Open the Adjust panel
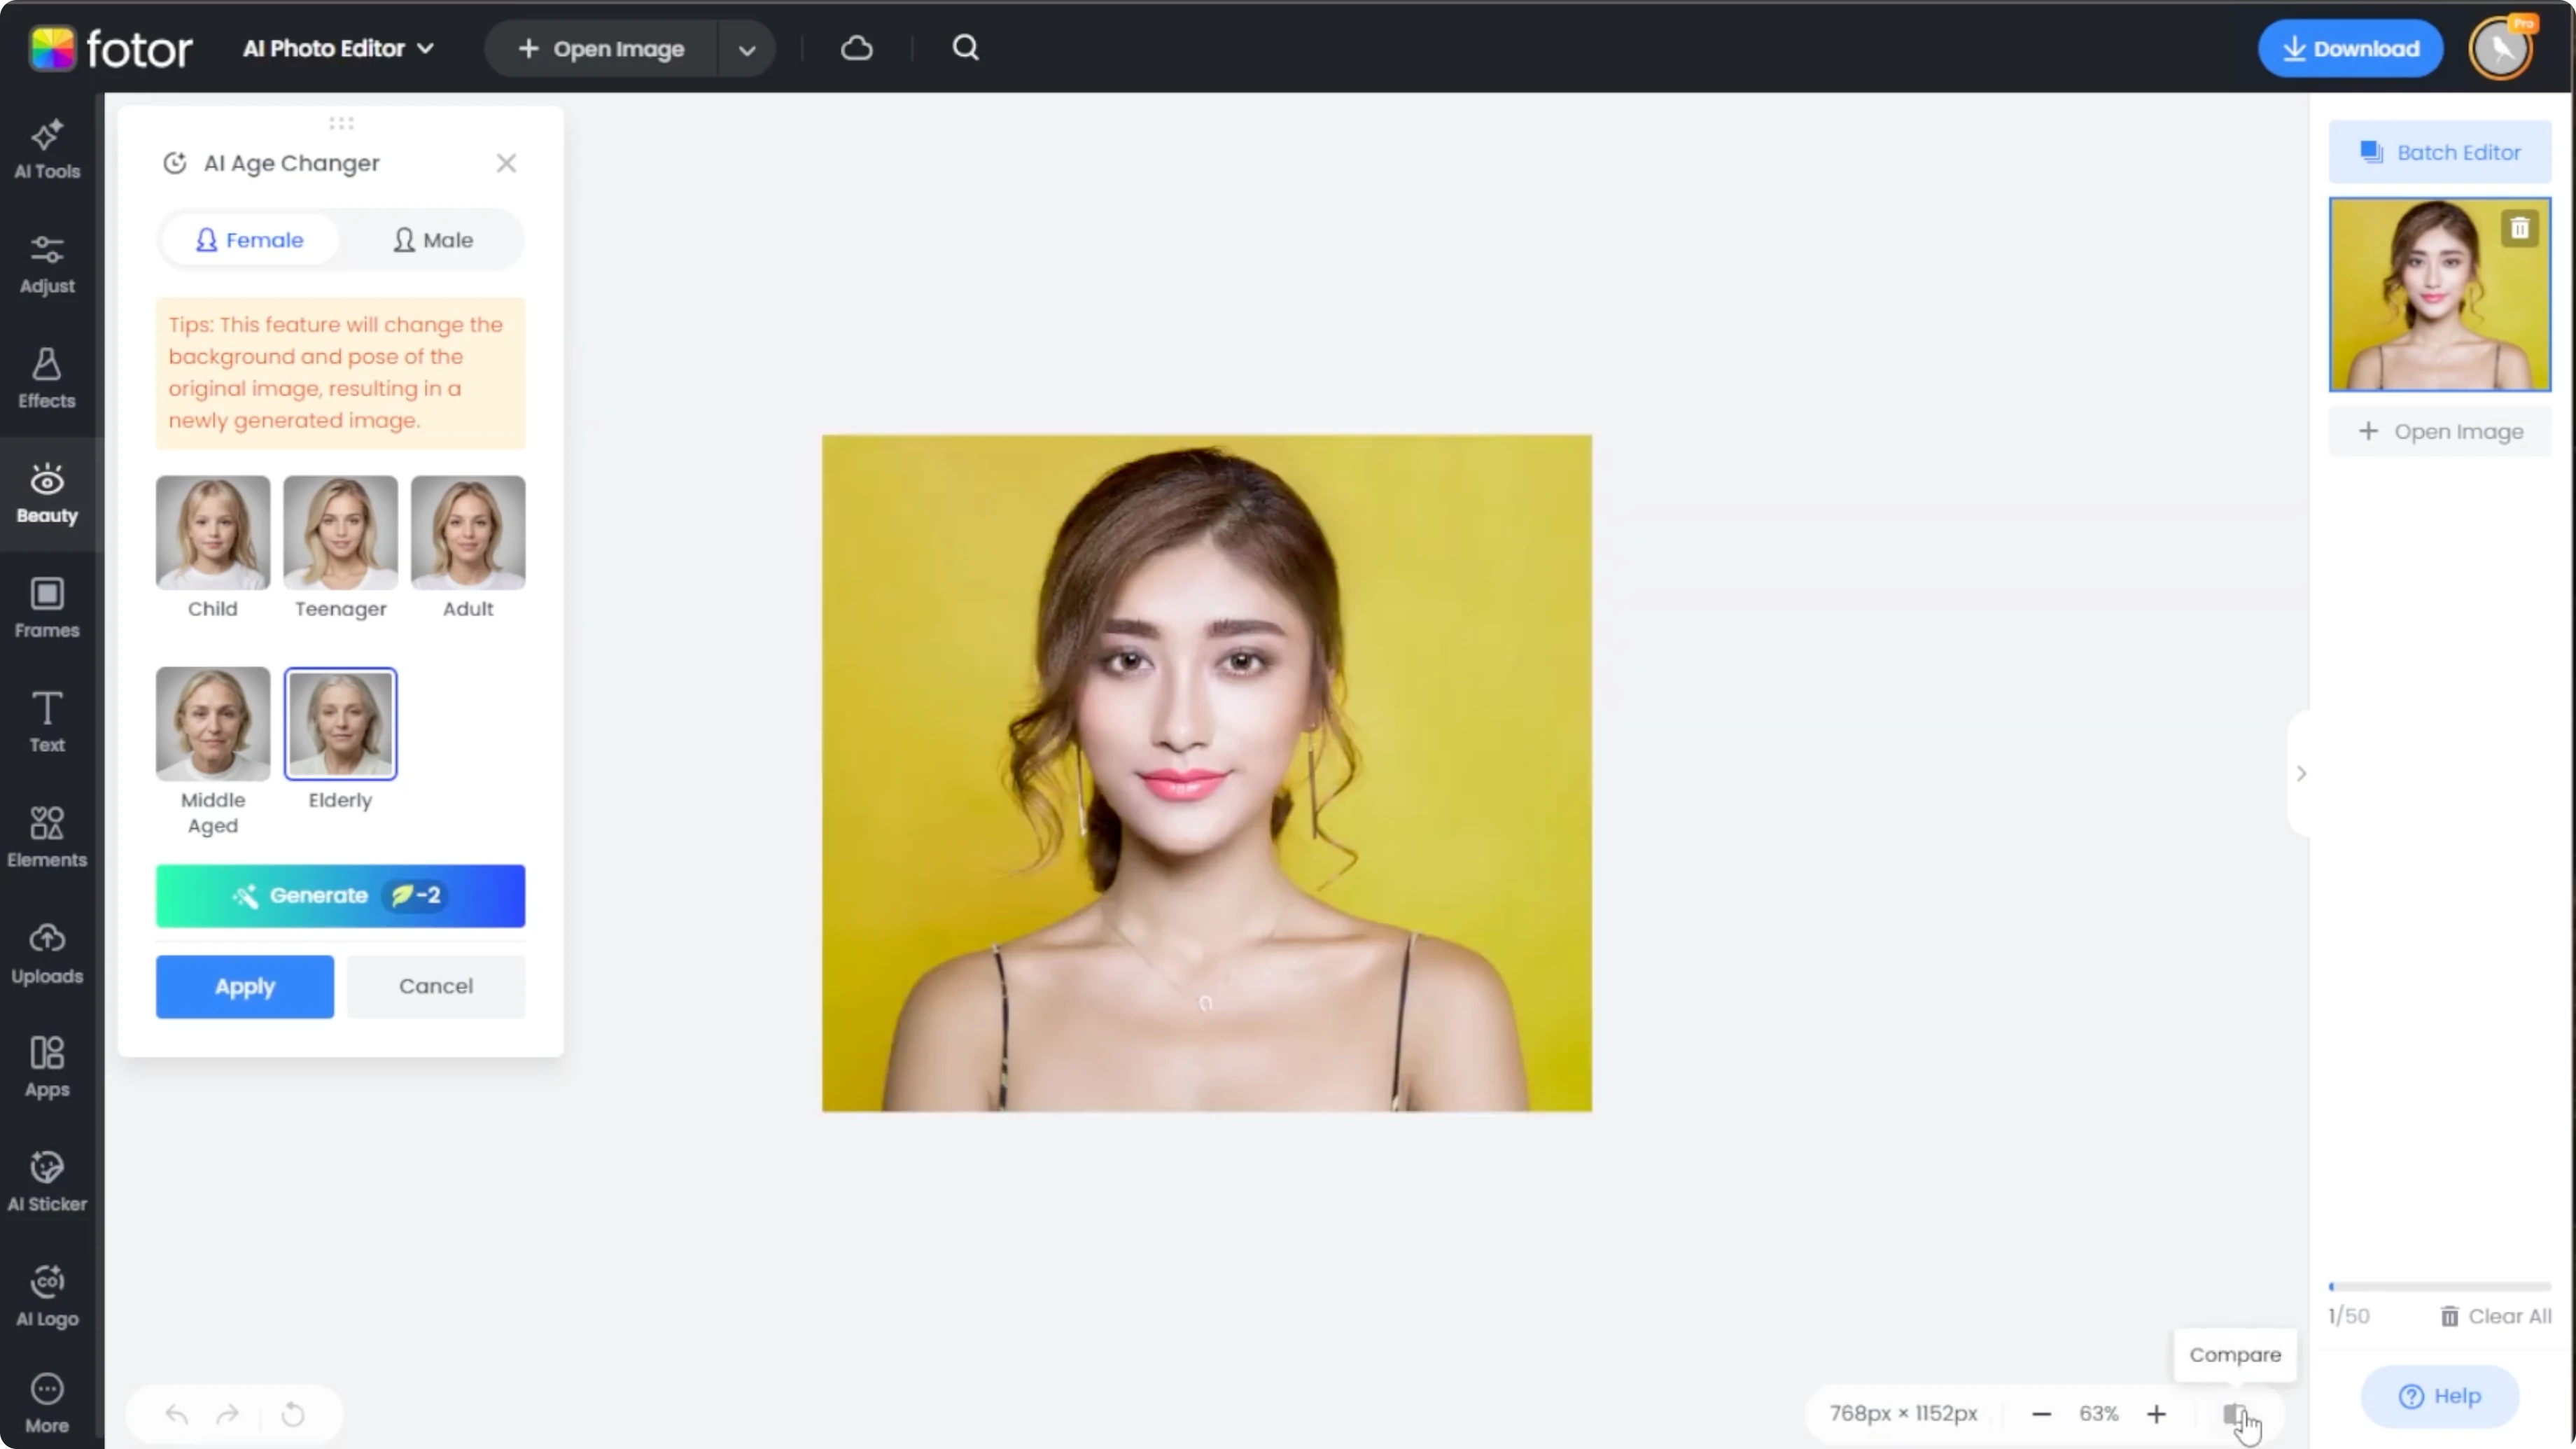Screen dimensions: 2576x1449 tap(47, 265)
